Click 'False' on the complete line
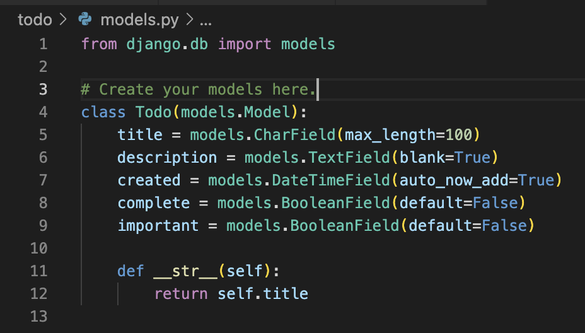This screenshot has width=585, height=333. point(495,203)
